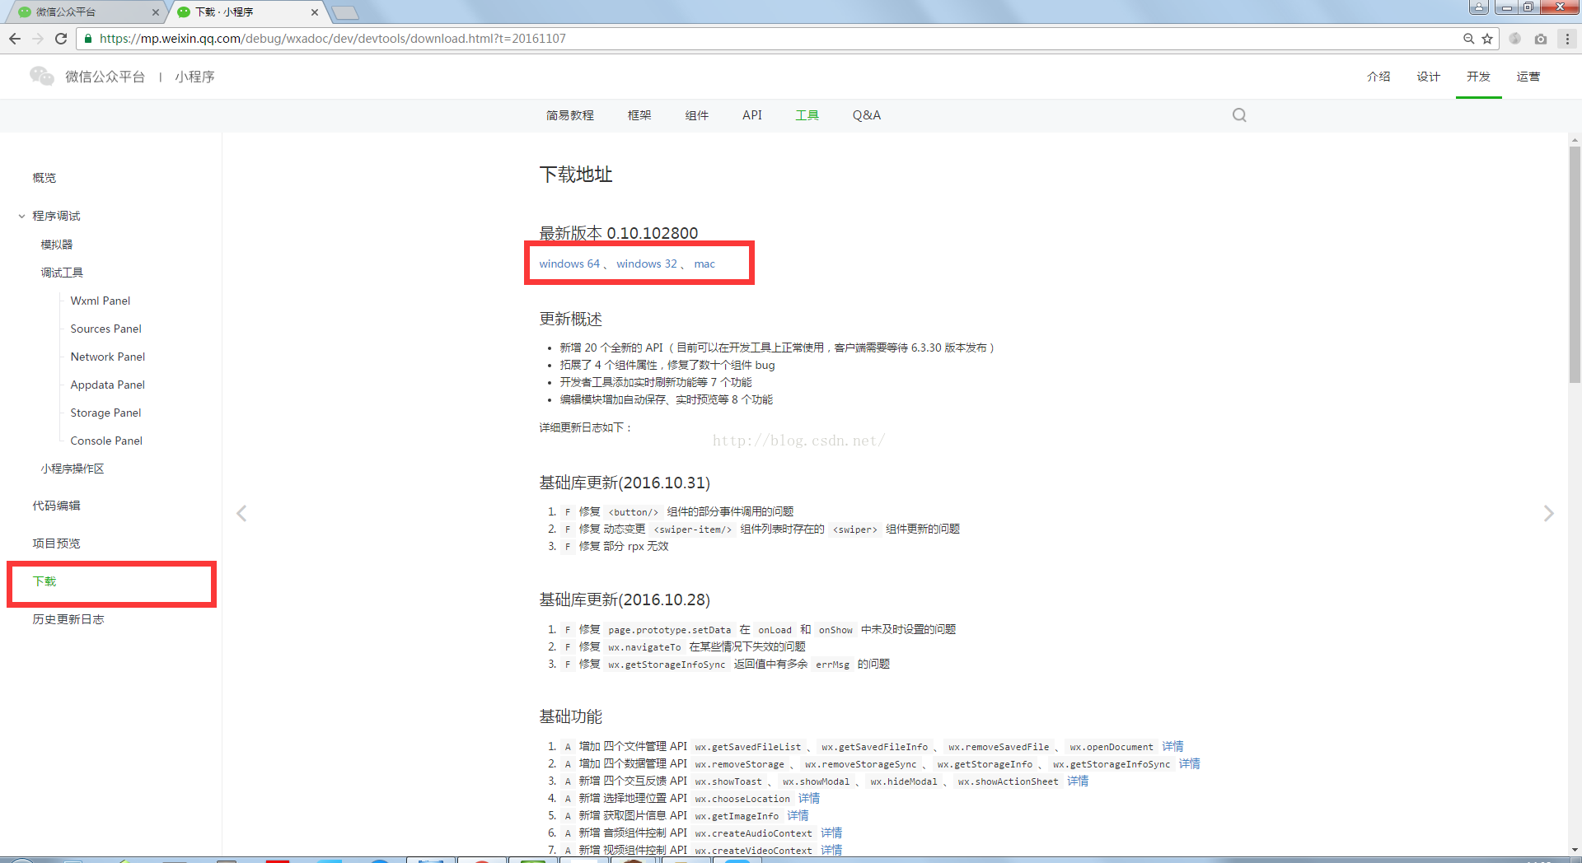The height and width of the screenshot is (863, 1582).
Task: Open 概览 in sidebar
Action: pos(44,178)
